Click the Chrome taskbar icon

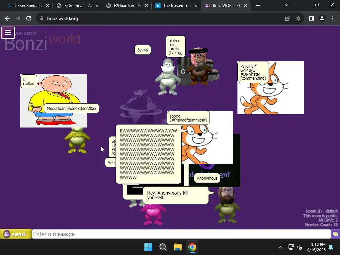click(x=192, y=247)
